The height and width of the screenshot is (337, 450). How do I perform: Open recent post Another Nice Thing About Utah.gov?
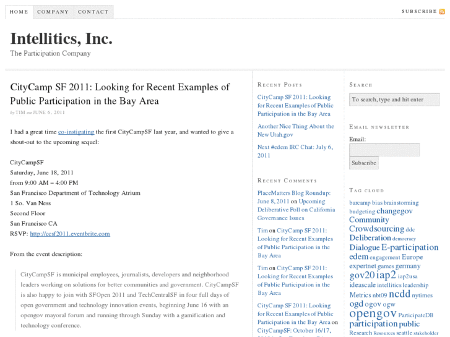point(295,130)
